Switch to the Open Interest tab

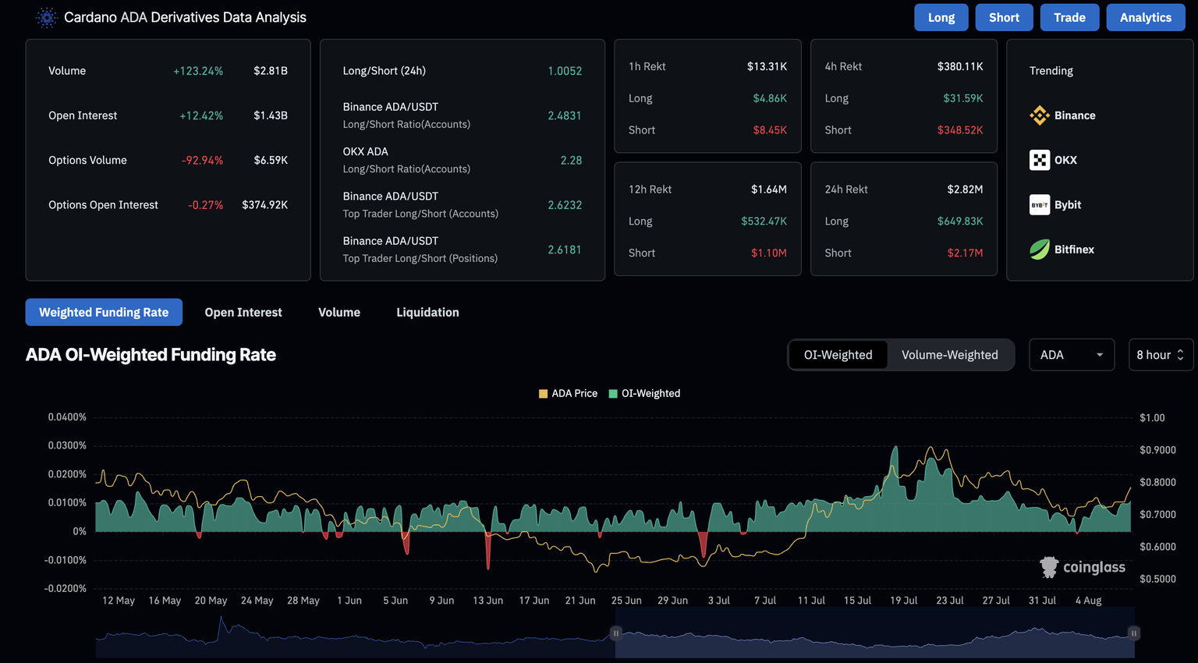point(243,312)
